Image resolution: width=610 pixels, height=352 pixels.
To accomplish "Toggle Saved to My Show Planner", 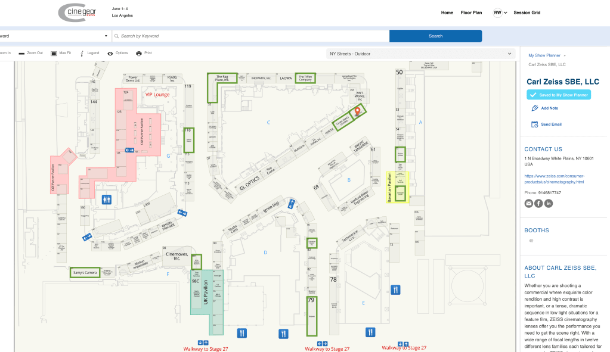I will (559, 95).
